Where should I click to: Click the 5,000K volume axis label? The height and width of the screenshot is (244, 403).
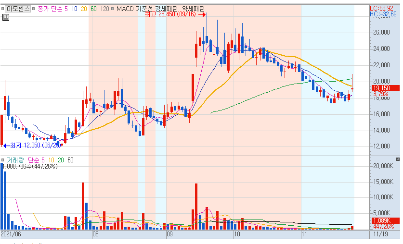tap(382, 213)
